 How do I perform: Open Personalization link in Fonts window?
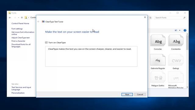point(18,93)
